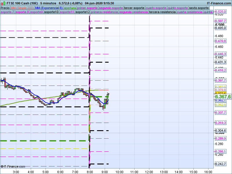This screenshot has height=174, width=232.
Task: Click the cuarta resistencia legend label
Action: point(190,12)
